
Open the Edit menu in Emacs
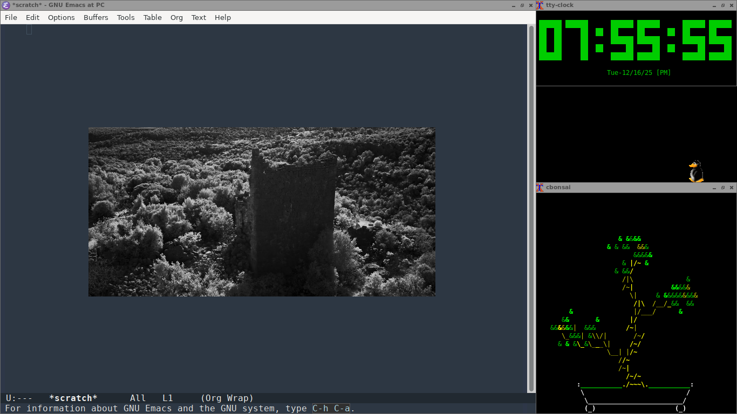pos(32,17)
